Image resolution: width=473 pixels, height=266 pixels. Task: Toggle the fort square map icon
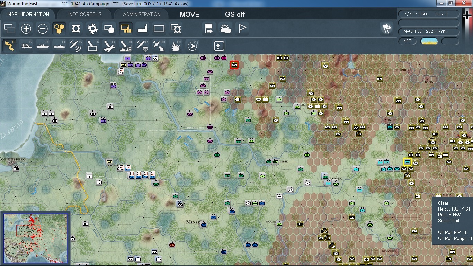(76, 29)
